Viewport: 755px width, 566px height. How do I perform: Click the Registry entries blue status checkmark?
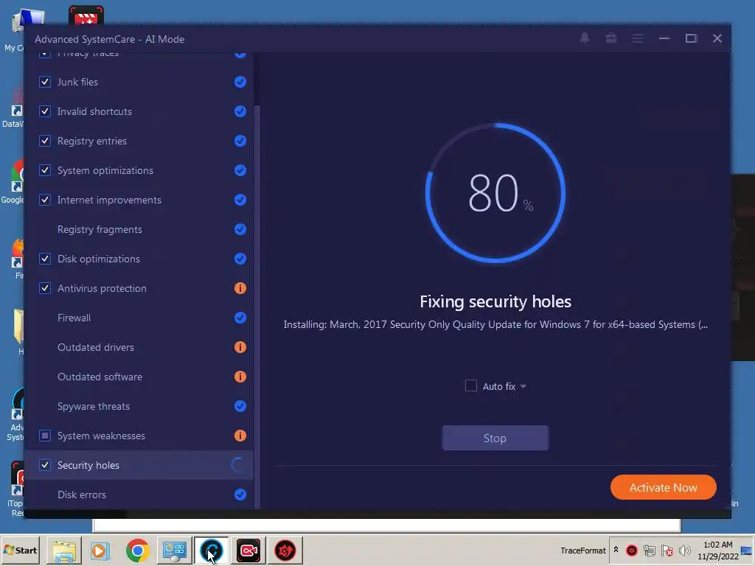[240, 141]
